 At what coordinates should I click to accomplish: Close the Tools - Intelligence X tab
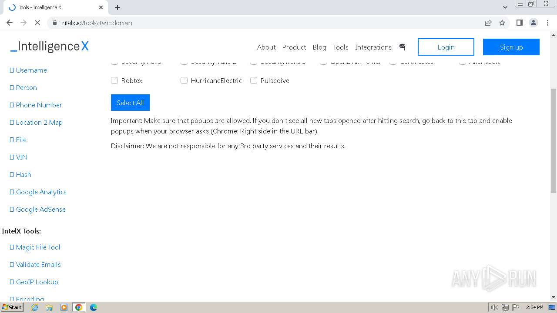(x=101, y=7)
